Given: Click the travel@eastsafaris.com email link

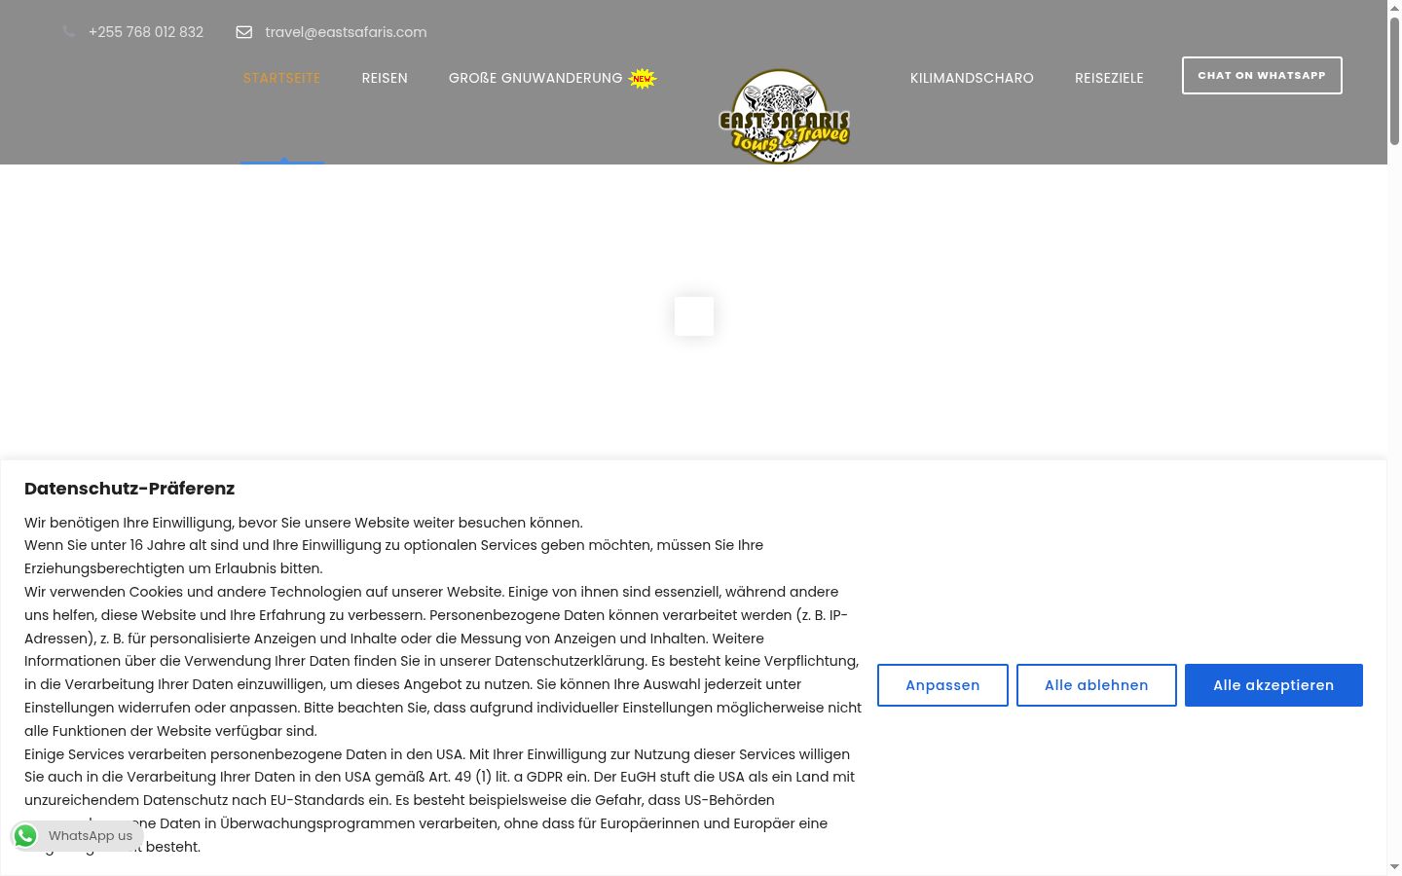Looking at the screenshot, I should [x=346, y=32].
